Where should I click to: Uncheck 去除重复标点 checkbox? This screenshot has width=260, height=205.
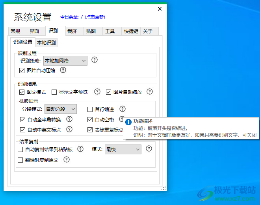coord(90,130)
